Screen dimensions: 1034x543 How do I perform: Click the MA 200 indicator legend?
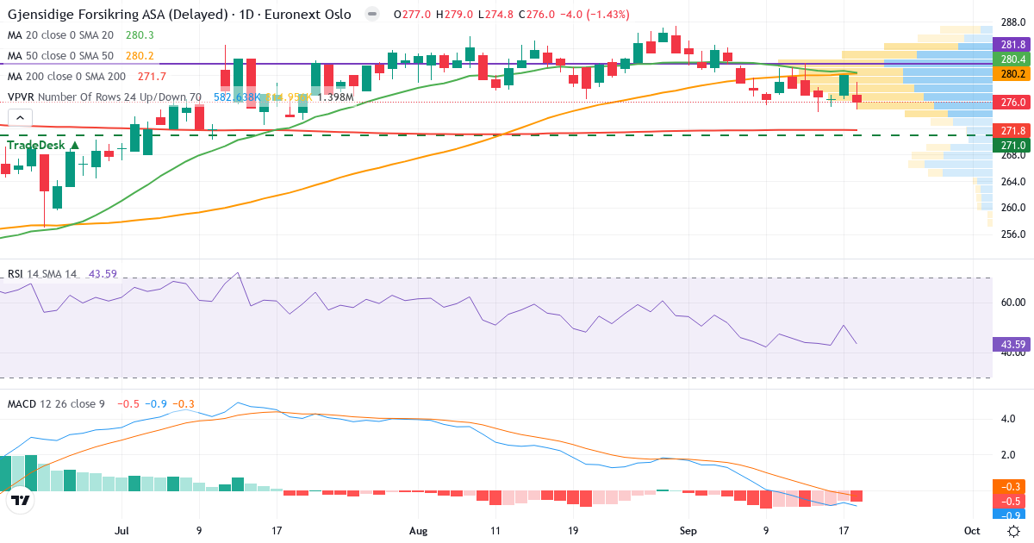pyautogui.click(x=65, y=77)
